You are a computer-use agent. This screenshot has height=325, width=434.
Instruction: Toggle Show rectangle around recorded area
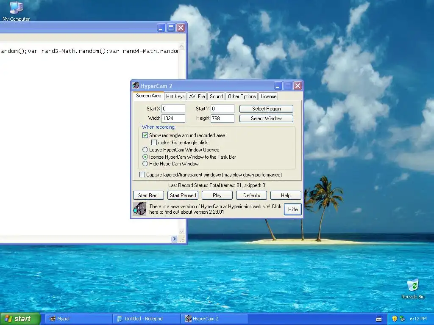point(145,135)
